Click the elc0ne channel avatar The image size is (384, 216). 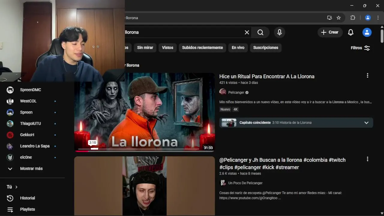tap(10, 157)
